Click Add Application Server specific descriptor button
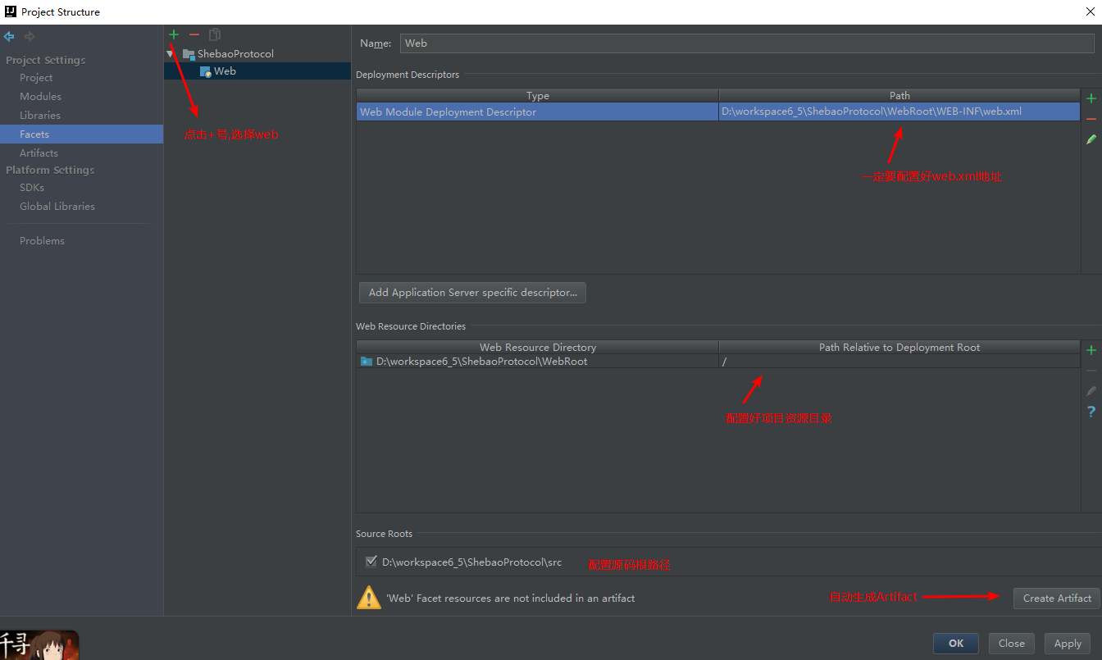1102x660 pixels. coord(472,293)
